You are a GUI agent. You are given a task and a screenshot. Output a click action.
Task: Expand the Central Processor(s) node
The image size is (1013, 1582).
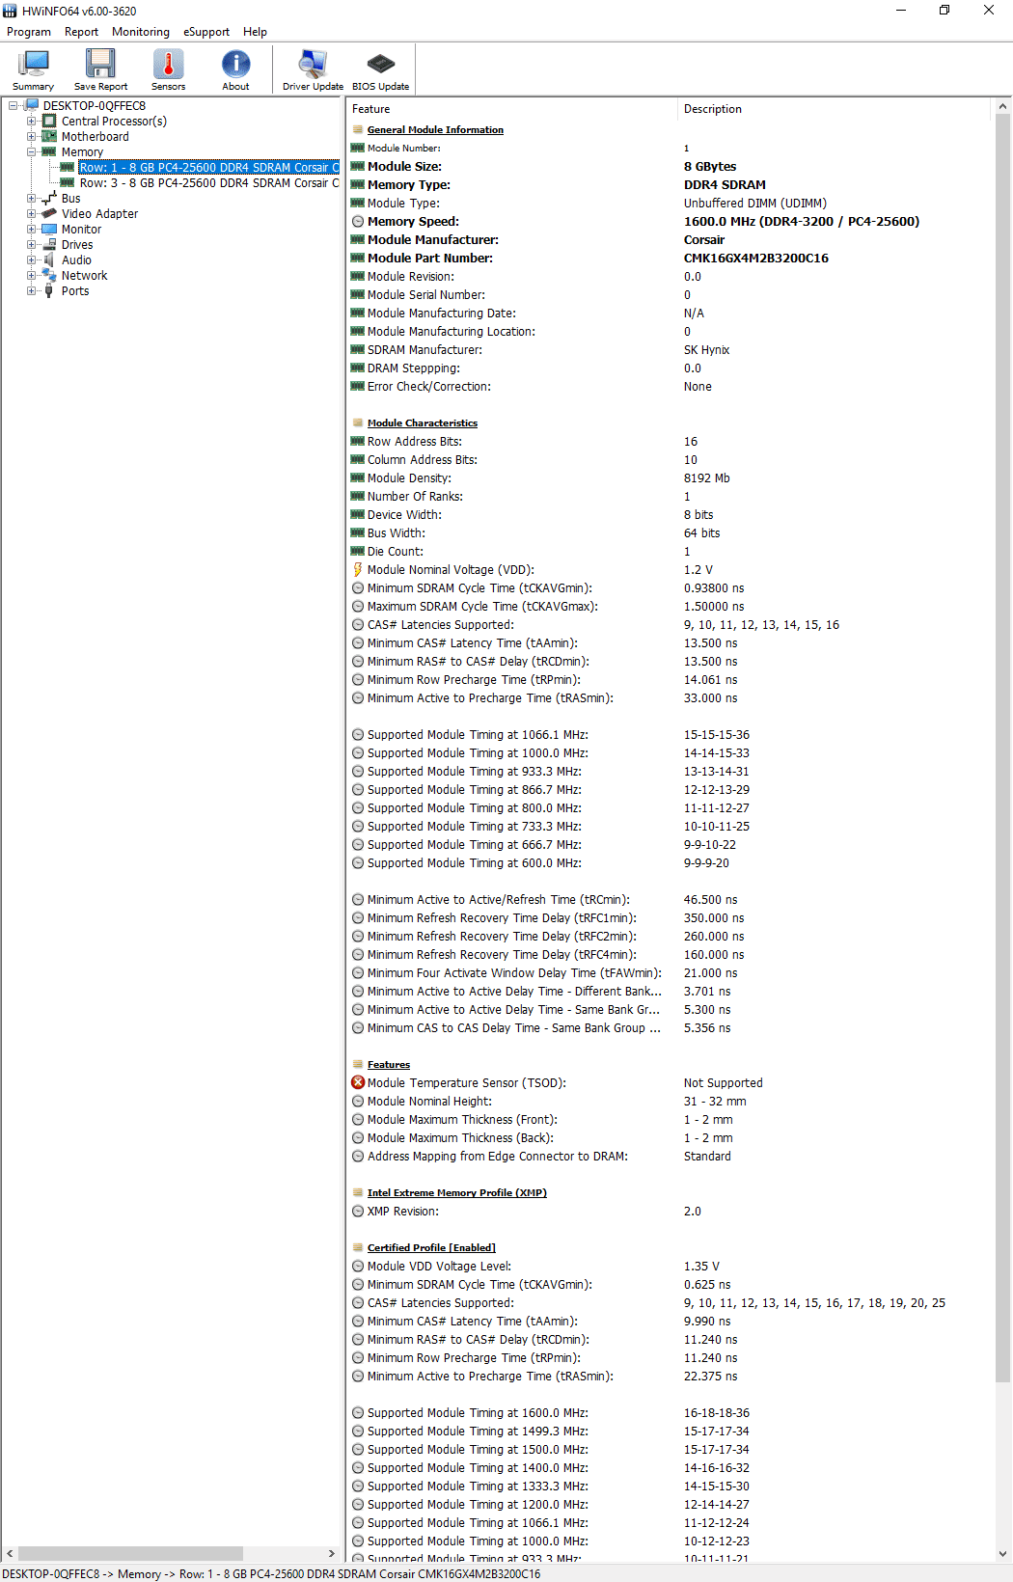coord(32,122)
